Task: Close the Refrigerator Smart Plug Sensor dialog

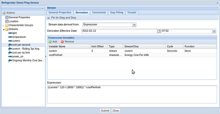Action: pyautogui.click(x=217, y=2)
